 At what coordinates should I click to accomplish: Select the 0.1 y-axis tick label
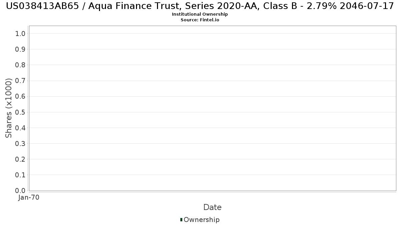click(20, 175)
